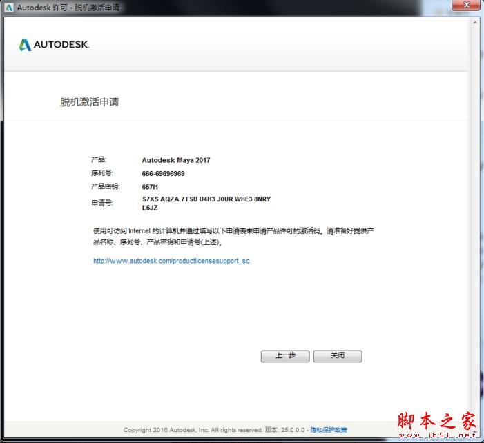Screen dimensions: 484x443
Task: Select the product key 657I1
Action: click(x=150, y=187)
